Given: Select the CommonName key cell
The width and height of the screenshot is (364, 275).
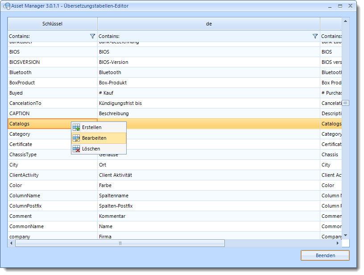Looking at the screenshot, I should point(53,226).
